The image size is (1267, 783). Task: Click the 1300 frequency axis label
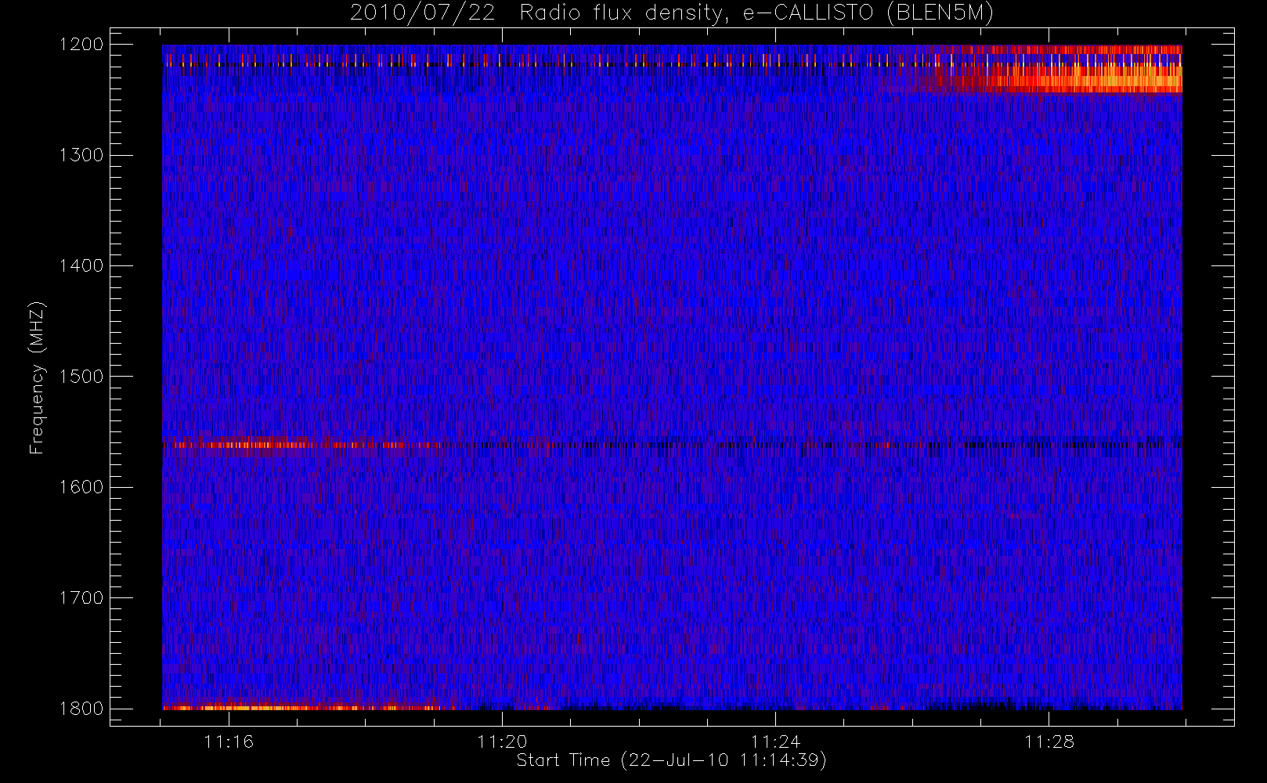pos(81,155)
